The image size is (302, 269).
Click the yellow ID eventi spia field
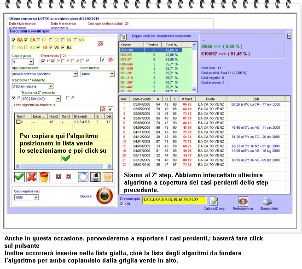pyautogui.click(x=174, y=200)
